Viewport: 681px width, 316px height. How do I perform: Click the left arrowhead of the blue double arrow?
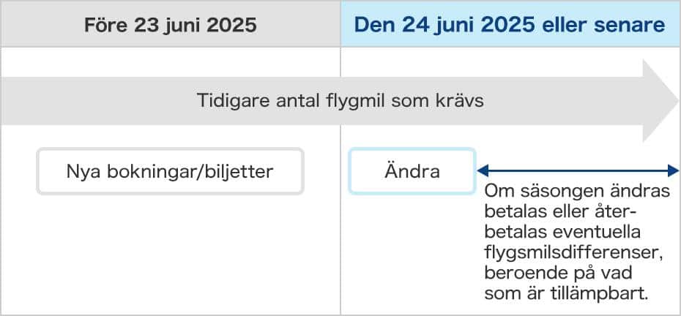pos(482,171)
